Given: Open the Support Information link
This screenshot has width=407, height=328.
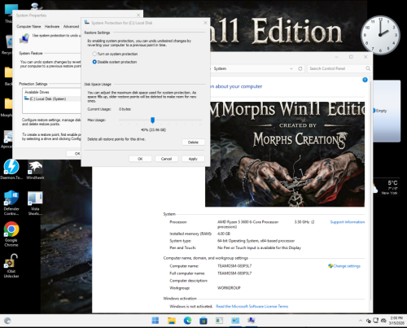Looking at the screenshot, I should point(348,222).
